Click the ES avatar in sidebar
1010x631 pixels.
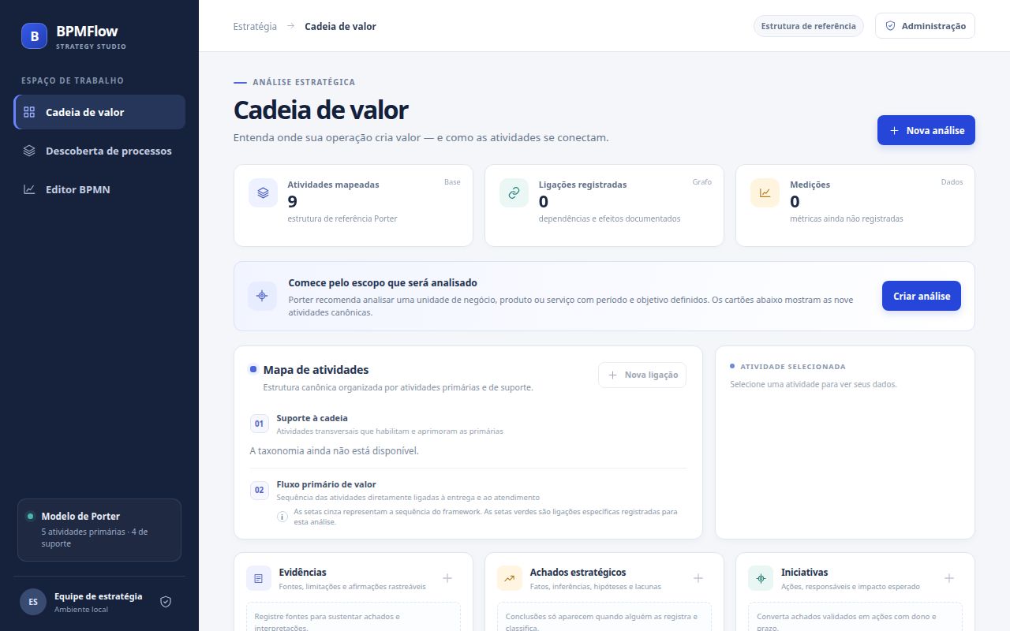click(x=33, y=602)
